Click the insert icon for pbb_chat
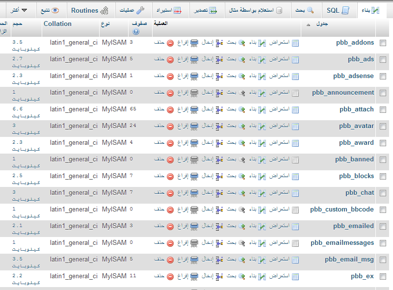Screen dimensions: 393x290 pyautogui.click(x=219, y=193)
